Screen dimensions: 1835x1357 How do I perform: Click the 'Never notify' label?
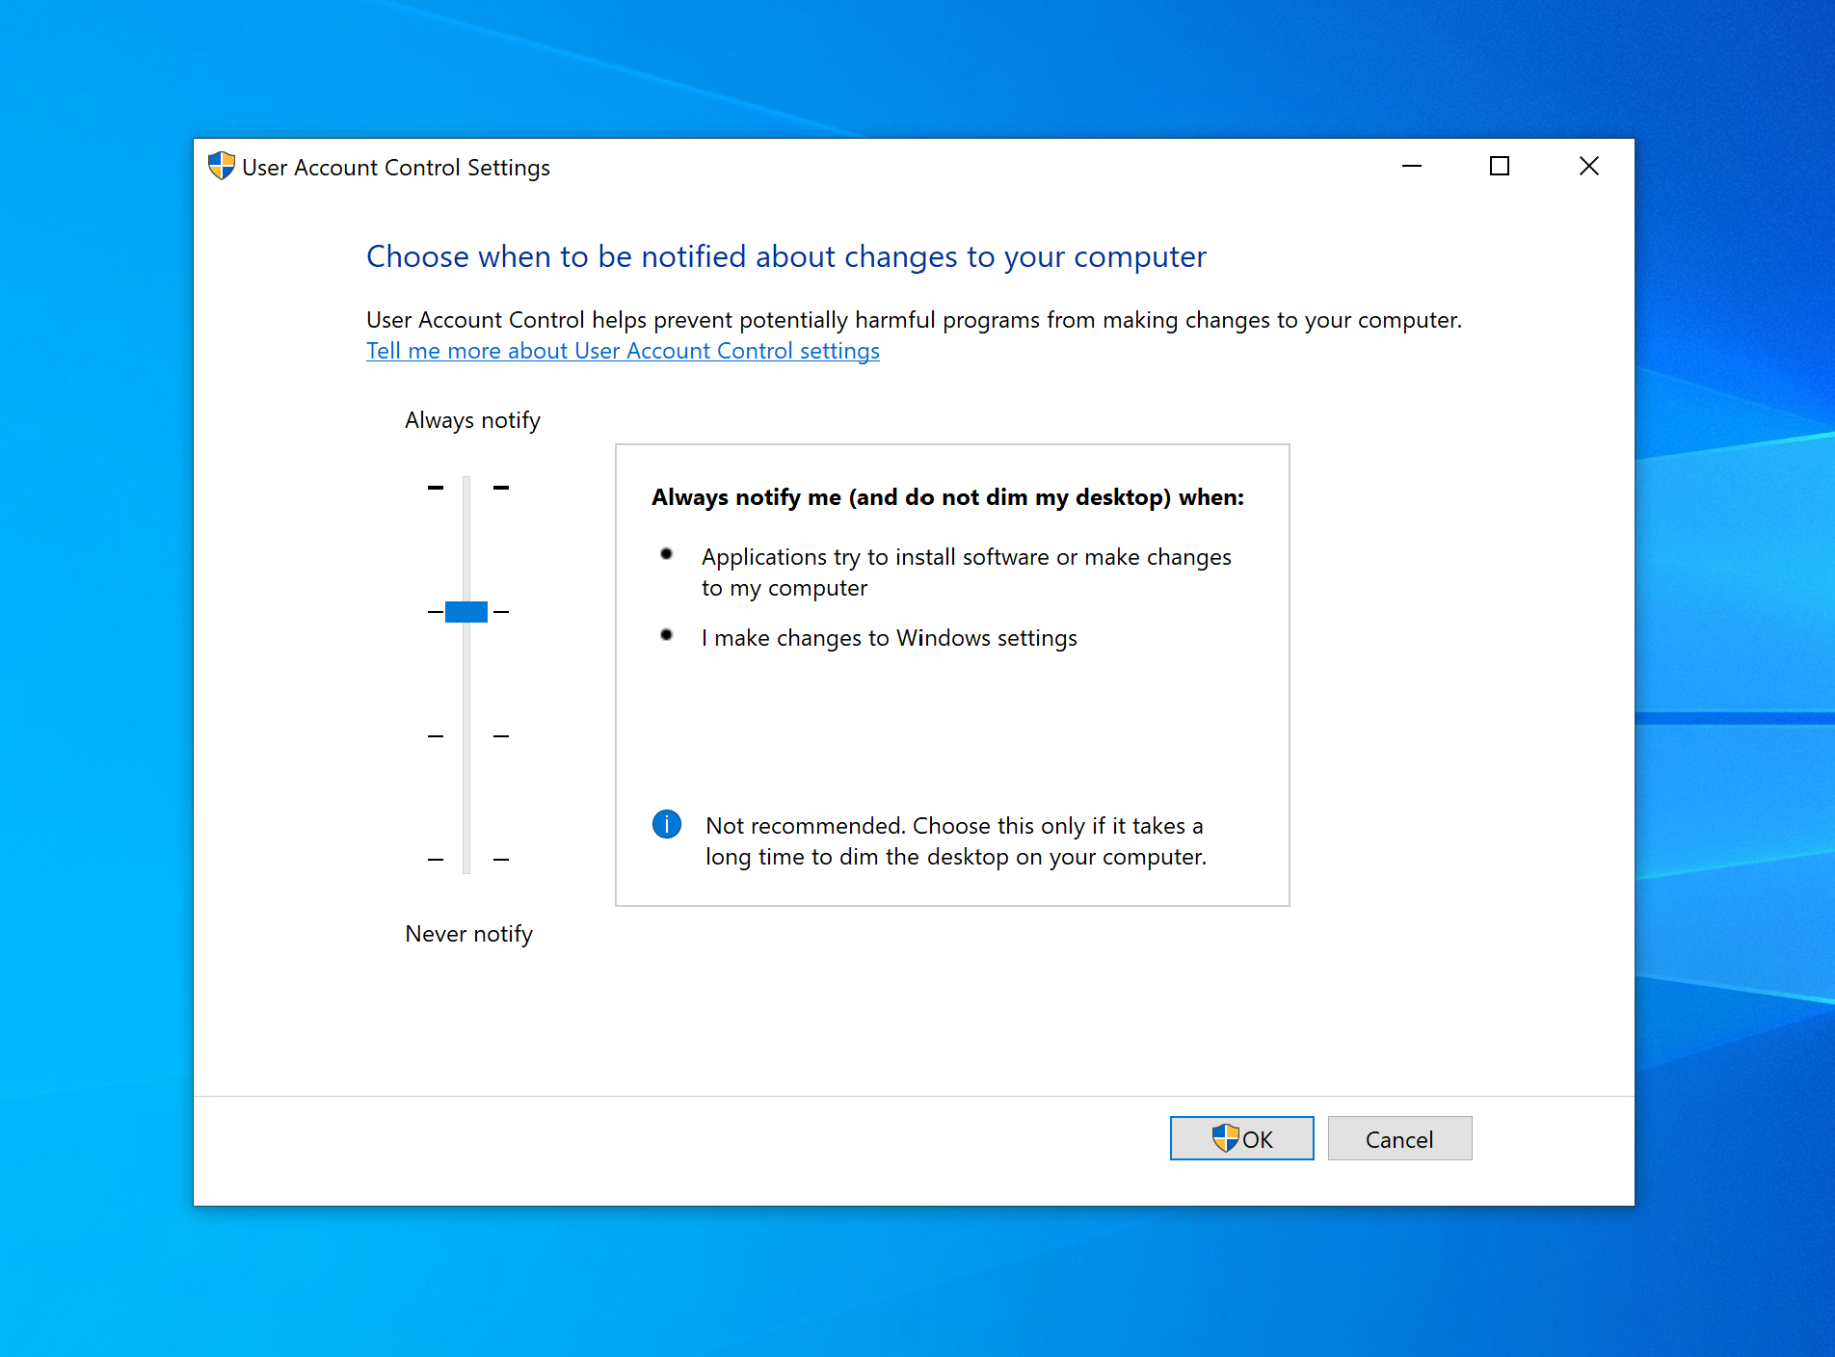click(468, 934)
